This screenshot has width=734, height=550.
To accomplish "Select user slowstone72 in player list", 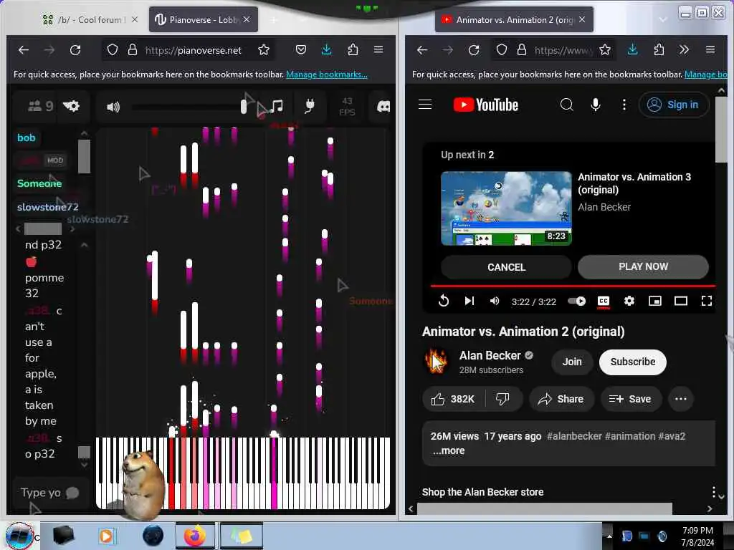I will click(48, 207).
